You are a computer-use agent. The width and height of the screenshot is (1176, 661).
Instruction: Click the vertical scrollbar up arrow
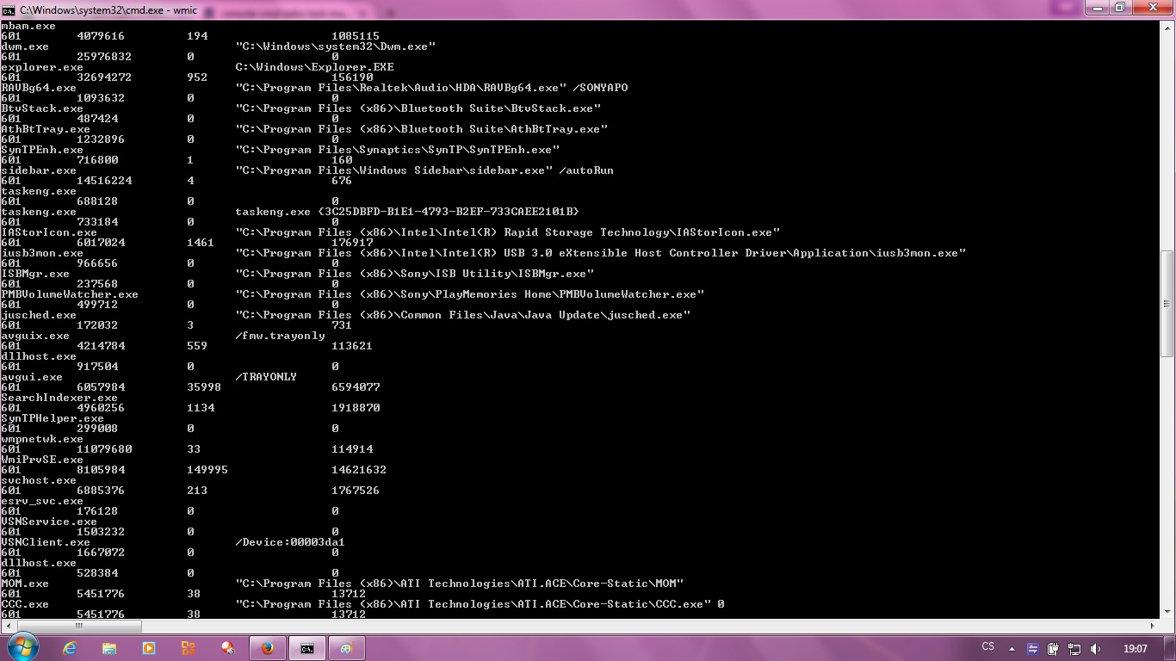tap(1167, 27)
